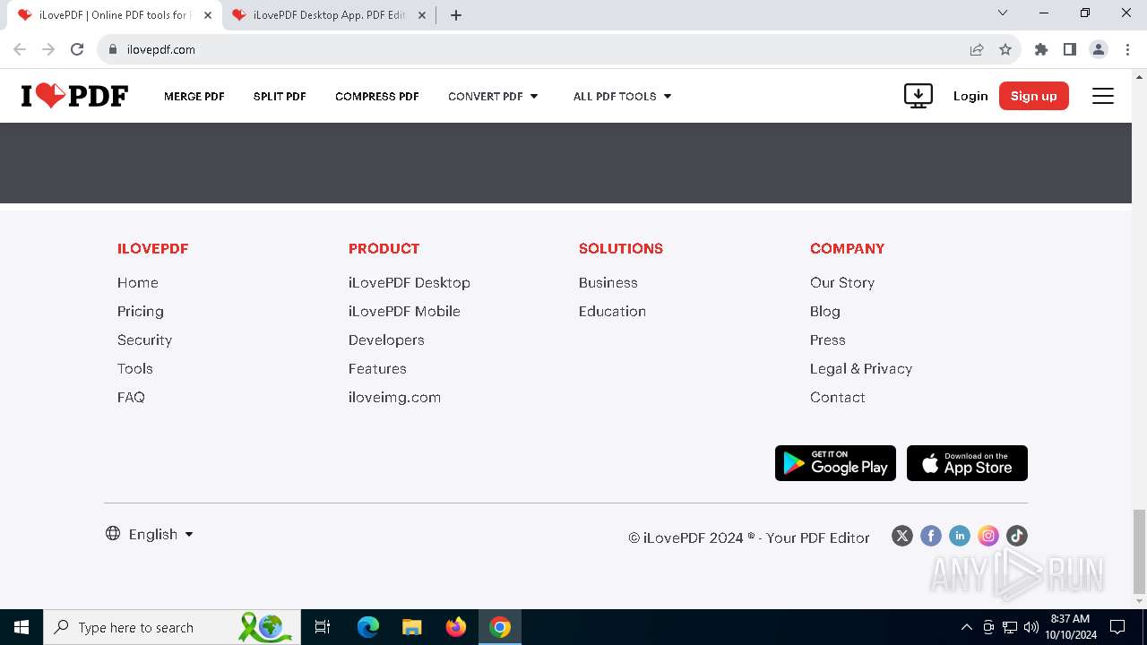The image size is (1147, 645).
Task: Open the Tools footer link
Action: point(135,368)
